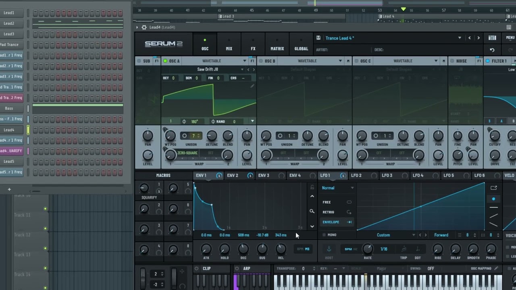The image size is (516, 290).
Task: Select the LFO flat line draw tool
Action: pos(493,207)
